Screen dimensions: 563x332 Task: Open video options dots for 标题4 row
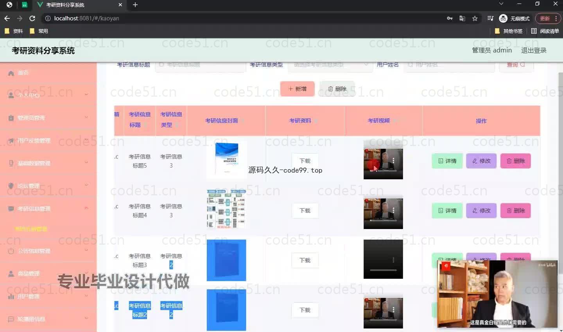click(393, 210)
